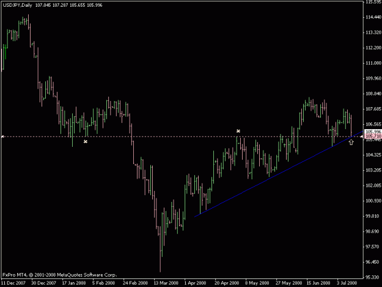The image size is (382, 287).
Task: Click the X marker below the January 2008 low
Action: pos(86,141)
